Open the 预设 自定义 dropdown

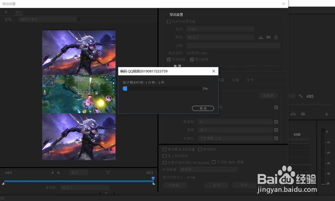[220, 37]
